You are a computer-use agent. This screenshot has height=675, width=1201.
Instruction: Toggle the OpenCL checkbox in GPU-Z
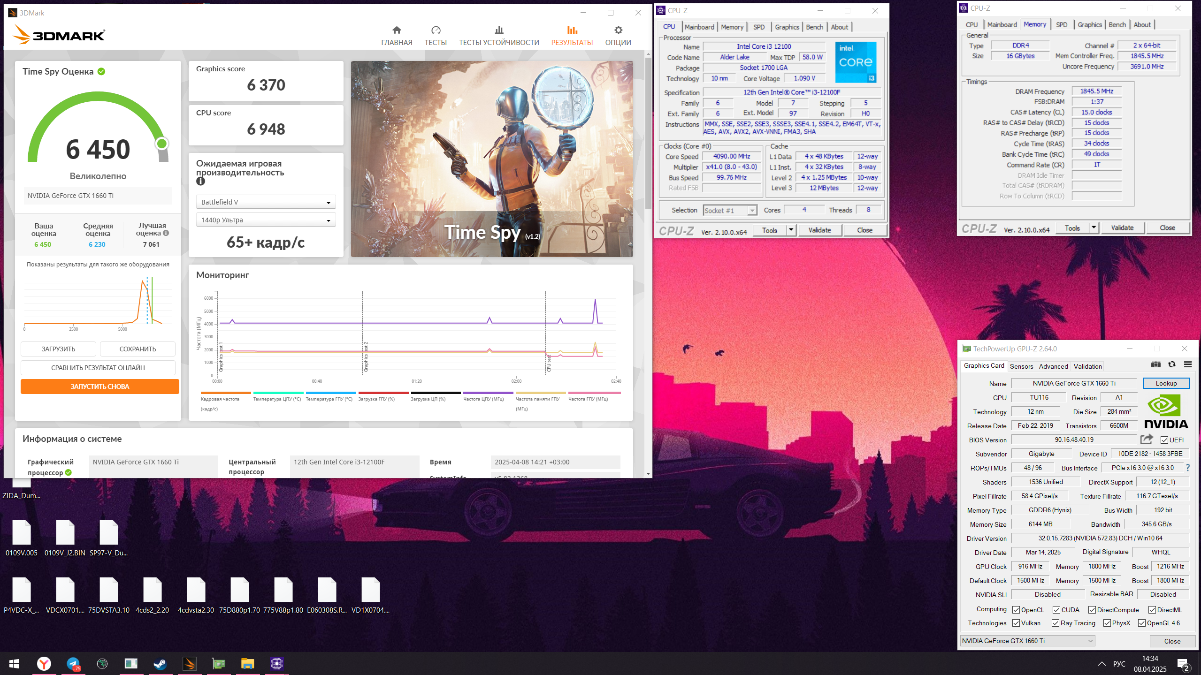1016,610
